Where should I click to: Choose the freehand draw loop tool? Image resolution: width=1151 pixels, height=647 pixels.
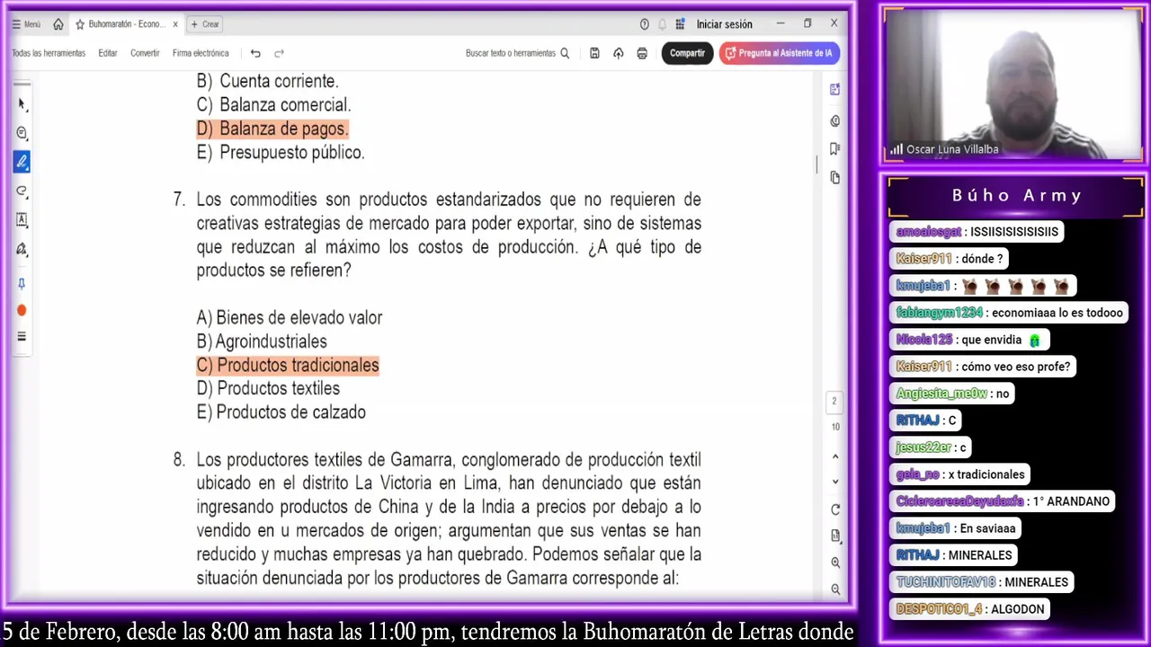pyautogui.click(x=22, y=191)
